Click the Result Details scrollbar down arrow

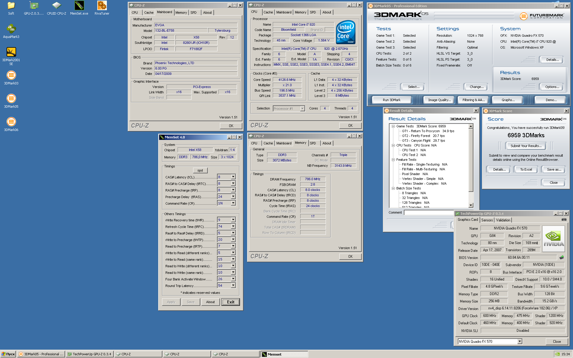pyautogui.click(x=471, y=205)
